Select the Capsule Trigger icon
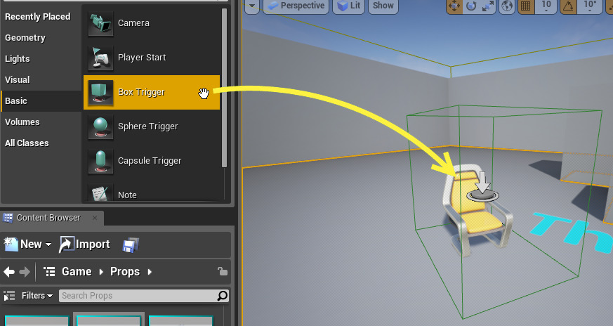Screen dimensions: 613x326 (x=100, y=161)
